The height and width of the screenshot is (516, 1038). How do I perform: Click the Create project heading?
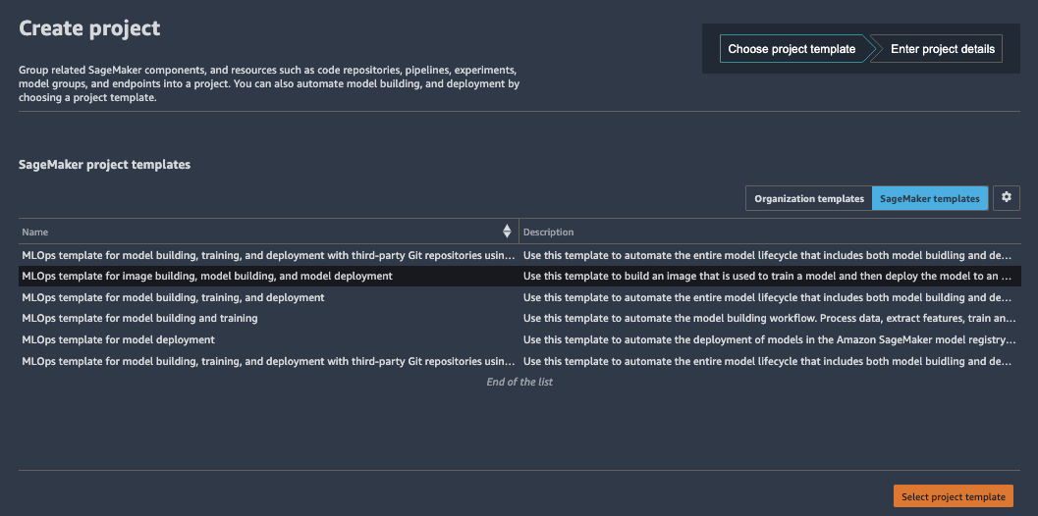89,28
